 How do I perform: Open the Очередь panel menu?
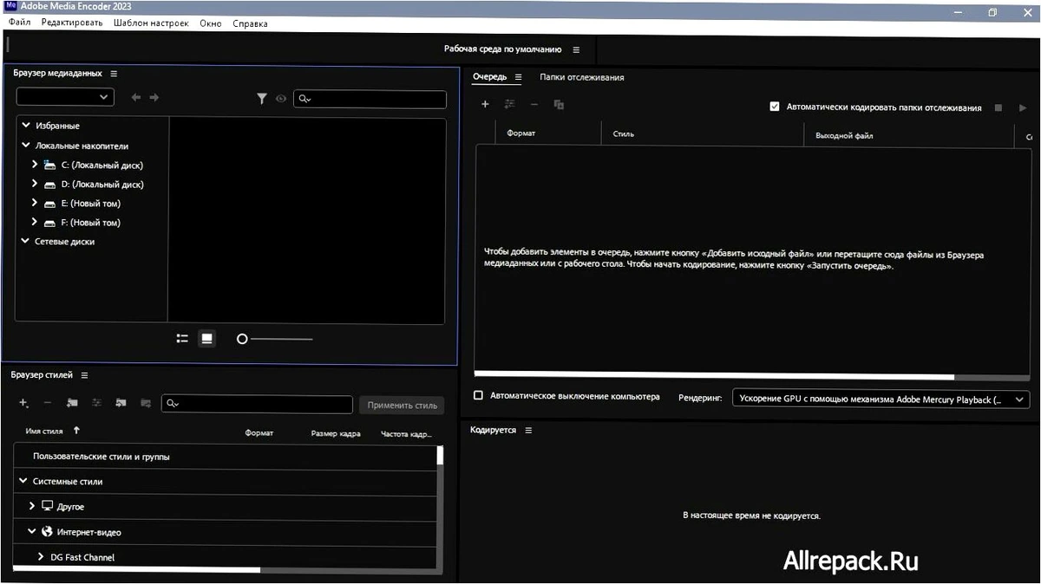[x=518, y=77]
